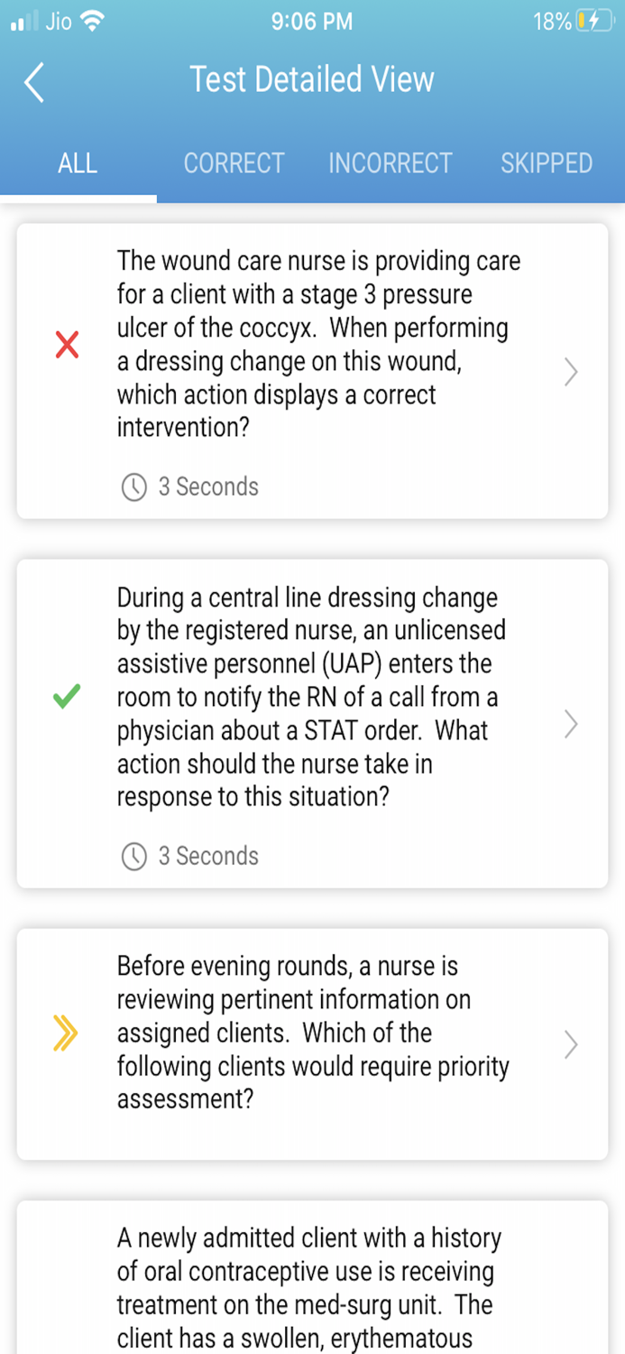Screen dimensions: 625x1354
Task: Tap the battery charging icon showing 18%
Action: (593, 20)
